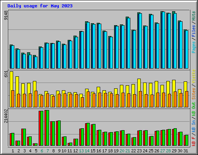198x155 pixels.
Task: Click the 'Daily usage for May 2023' title
Action: pyautogui.click(x=40, y=6)
